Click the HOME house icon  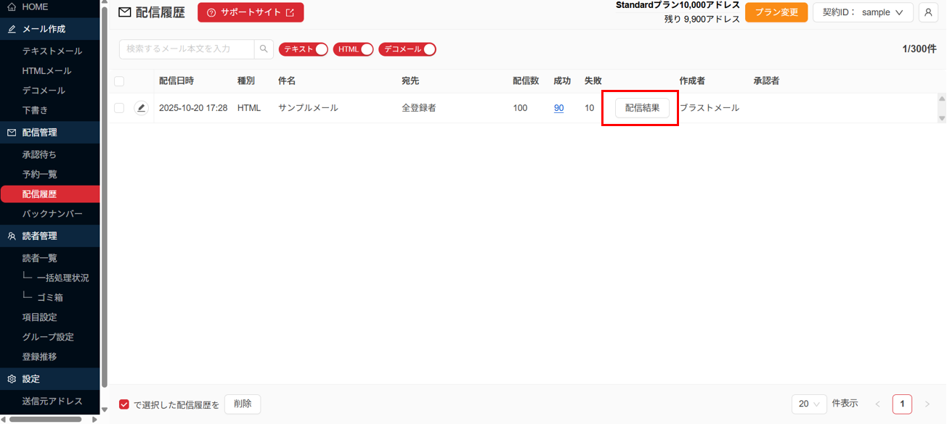tap(11, 7)
